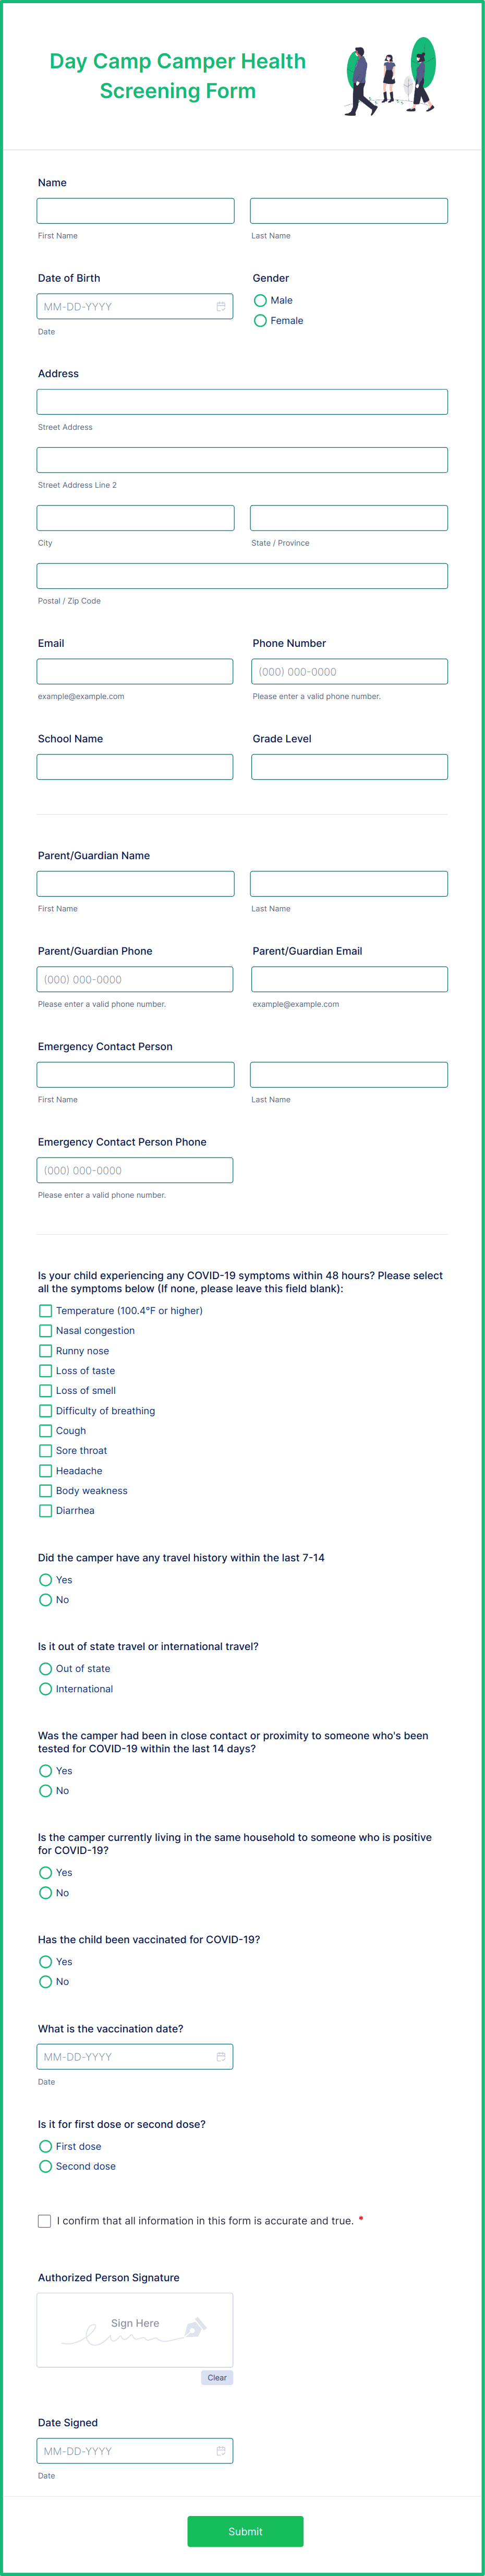485x2576 pixels.
Task: Check the Sore throat symptom checkbox
Action: click(x=45, y=1450)
